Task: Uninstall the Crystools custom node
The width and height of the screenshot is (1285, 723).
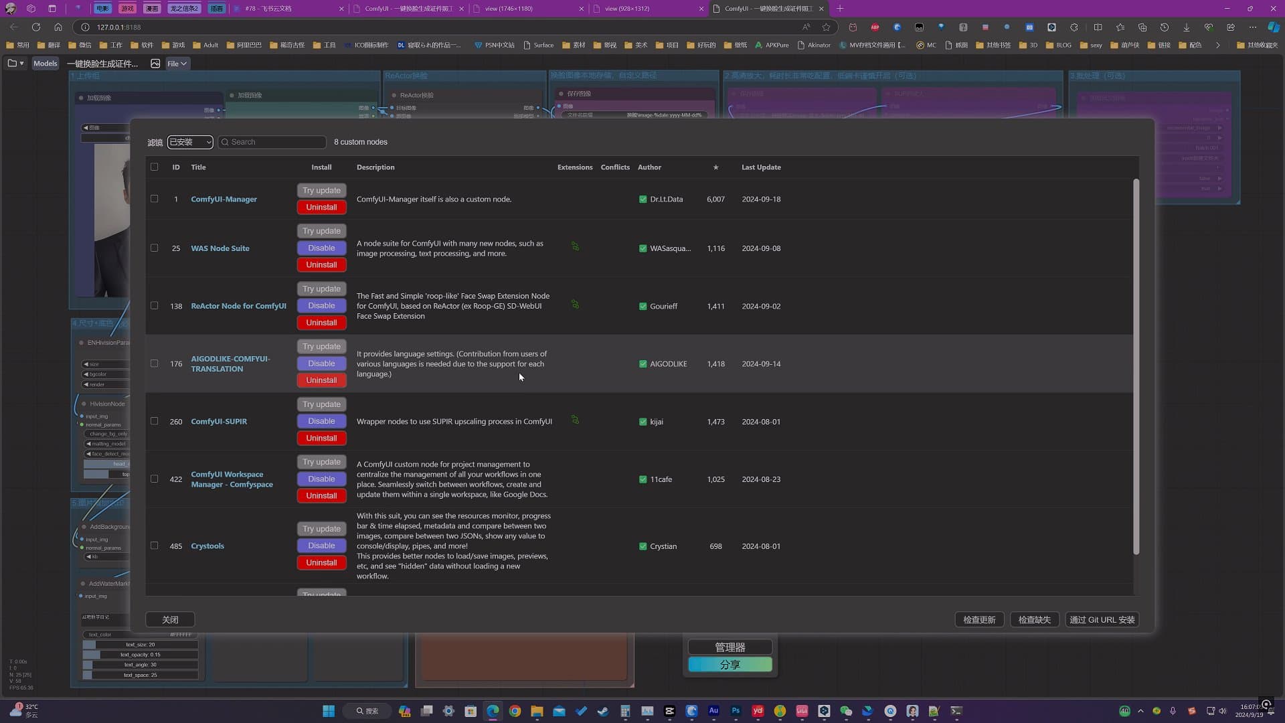Action: coord(321,563)
